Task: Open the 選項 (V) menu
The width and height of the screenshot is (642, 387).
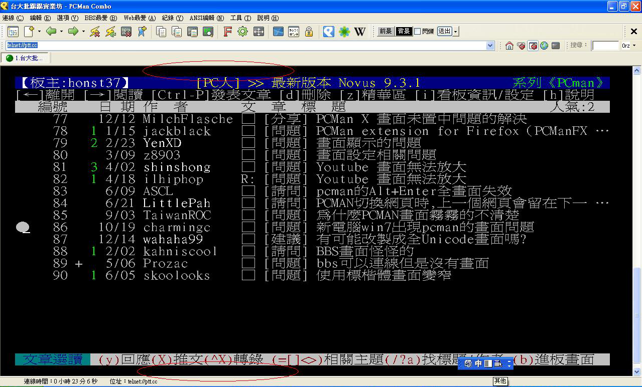Action: pyautogui.click(x=67, y=18)
